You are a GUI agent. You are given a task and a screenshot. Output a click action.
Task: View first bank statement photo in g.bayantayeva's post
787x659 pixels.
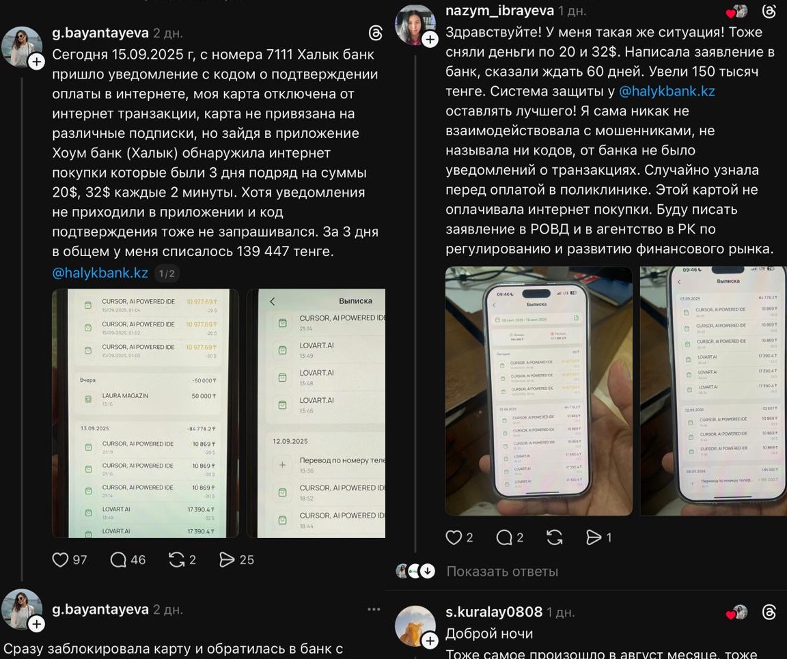click(146, 413)
